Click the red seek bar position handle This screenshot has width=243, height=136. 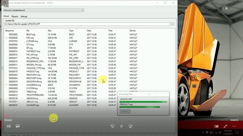[7, 116]
